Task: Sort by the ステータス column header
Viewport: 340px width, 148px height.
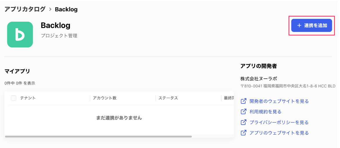Action: tap(168, 98)
